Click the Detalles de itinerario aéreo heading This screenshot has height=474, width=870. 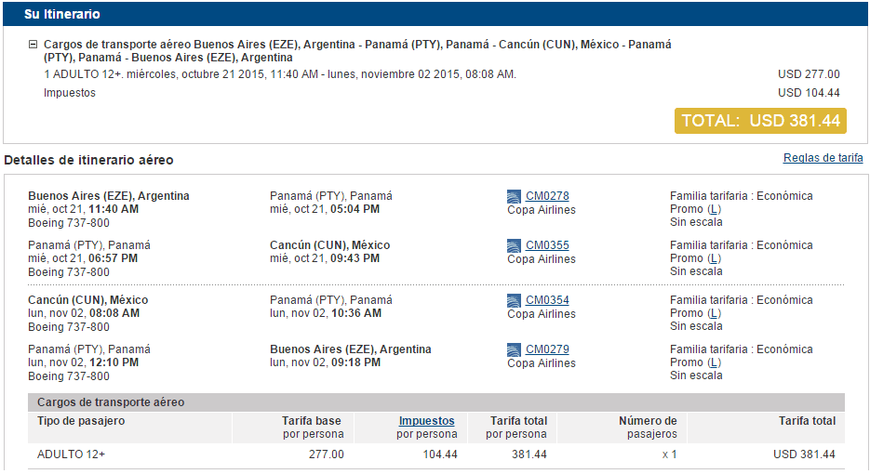tap(88, 160)
